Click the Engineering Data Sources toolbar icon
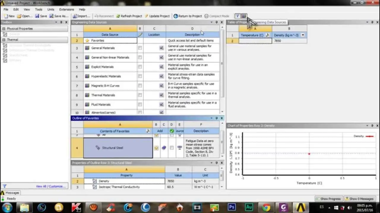380x213 pixels. [244, 16]
